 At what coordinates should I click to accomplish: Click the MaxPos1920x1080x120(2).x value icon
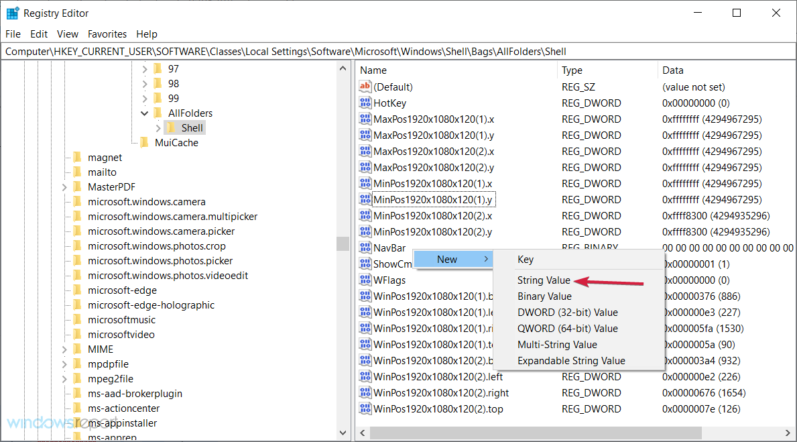click(365, 151)
